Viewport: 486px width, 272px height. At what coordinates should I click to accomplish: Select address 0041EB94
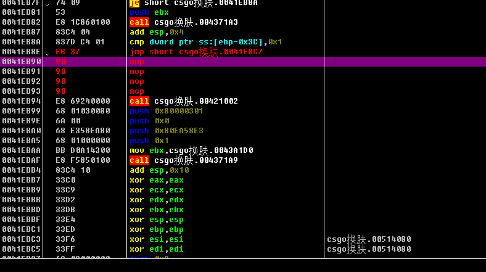[x=21, y=101]
